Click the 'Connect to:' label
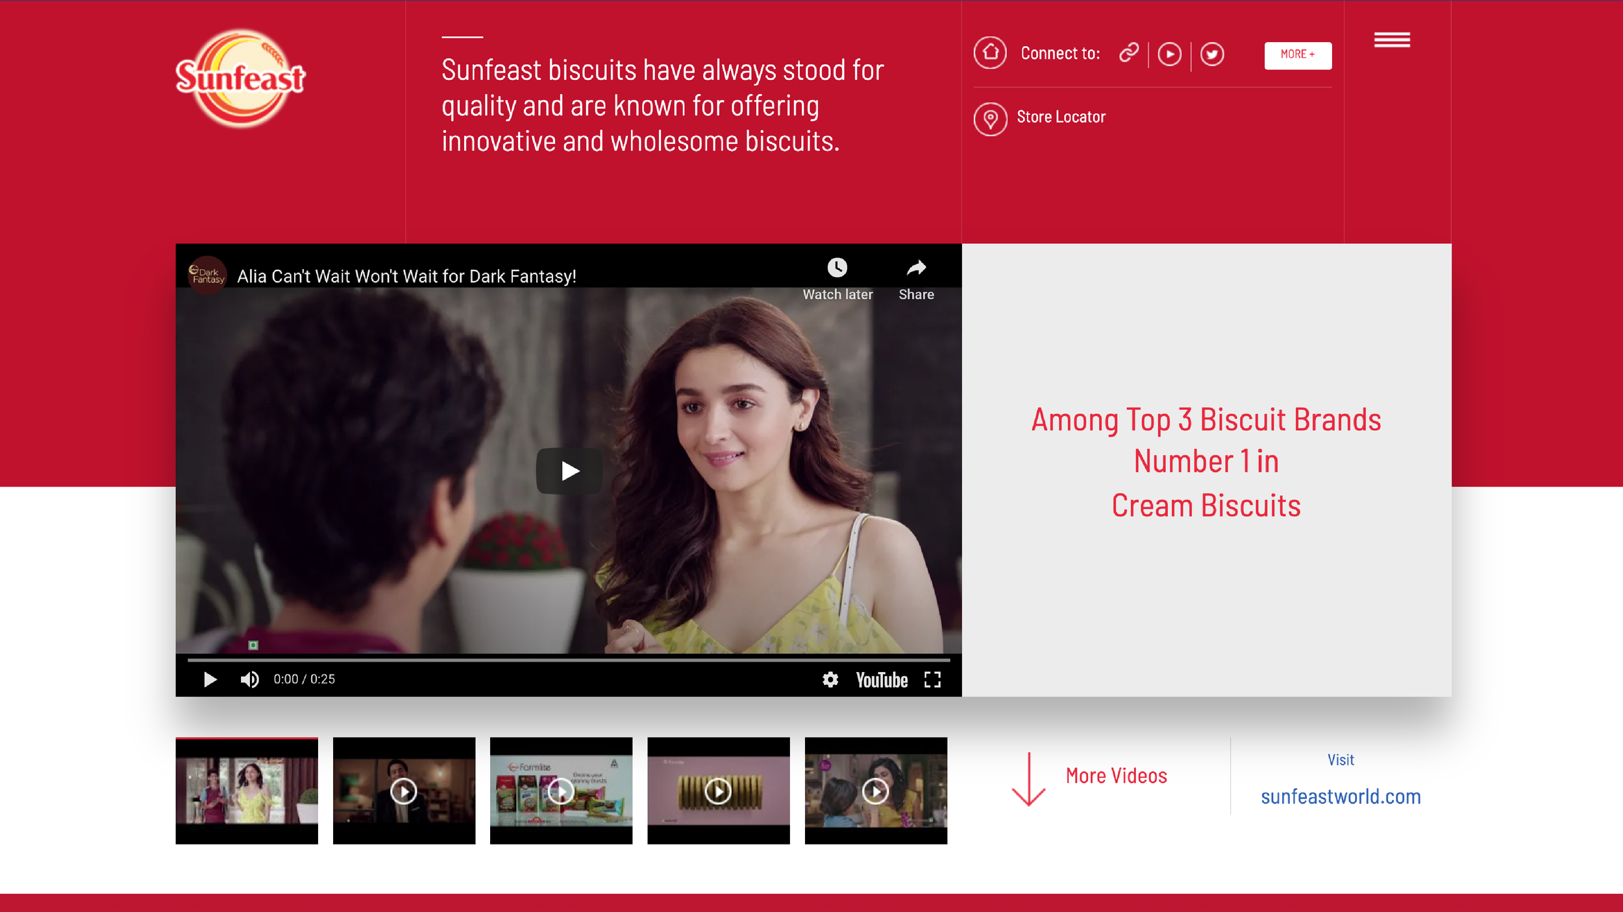 tap(1060, 53)
